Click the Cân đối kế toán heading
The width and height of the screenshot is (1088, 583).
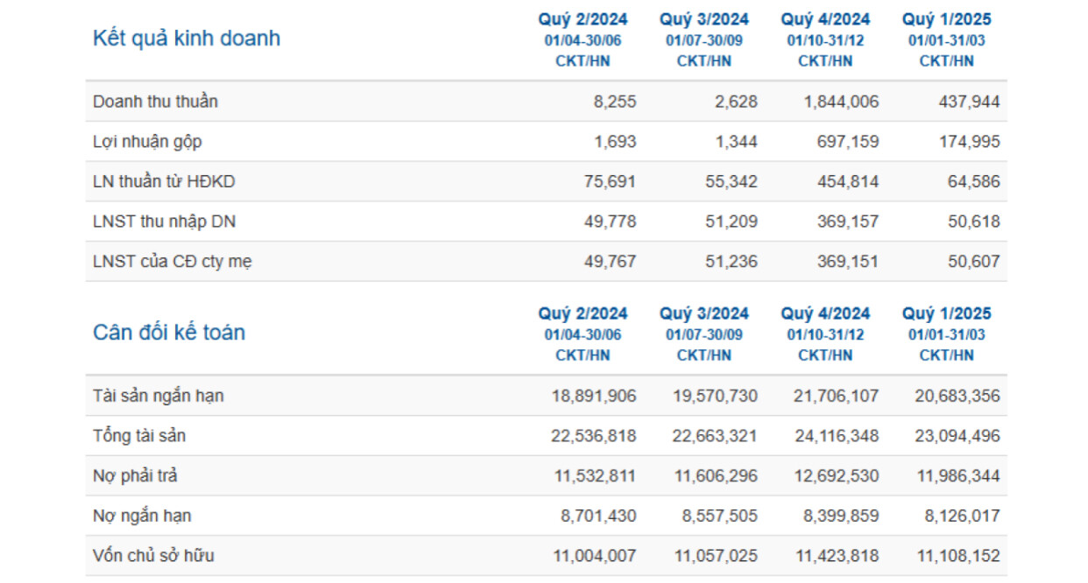coord(169,333)
